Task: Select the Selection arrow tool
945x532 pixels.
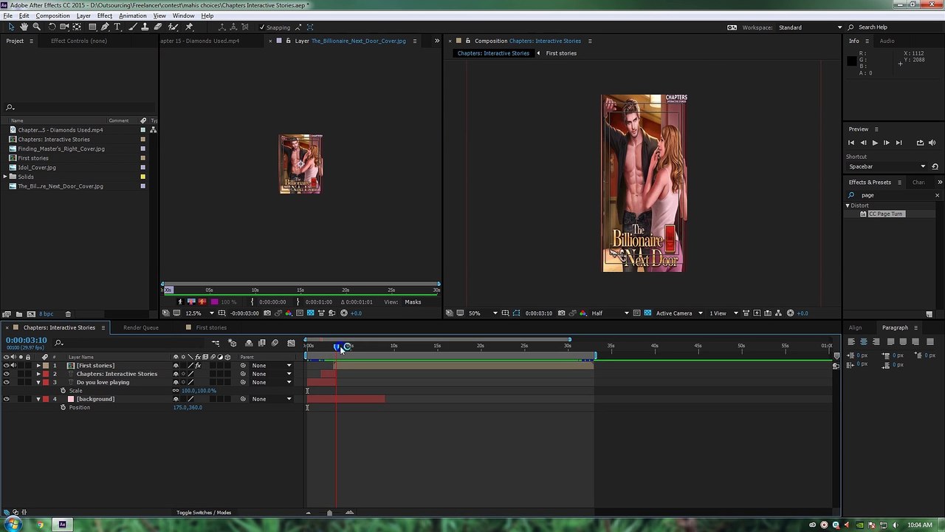Action: point(11,27)
